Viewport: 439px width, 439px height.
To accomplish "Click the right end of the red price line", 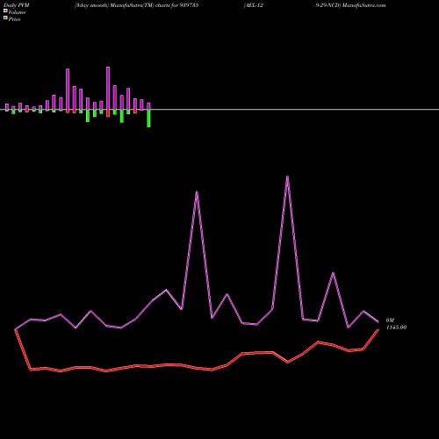I will click(x=378, y=330).
